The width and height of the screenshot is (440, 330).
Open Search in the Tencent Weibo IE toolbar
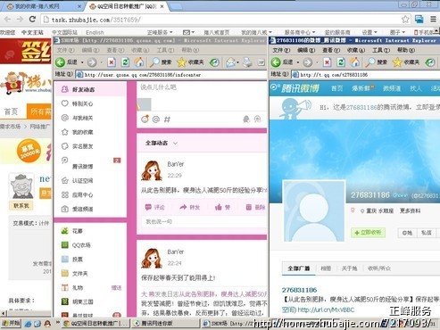tap(376, 62)
